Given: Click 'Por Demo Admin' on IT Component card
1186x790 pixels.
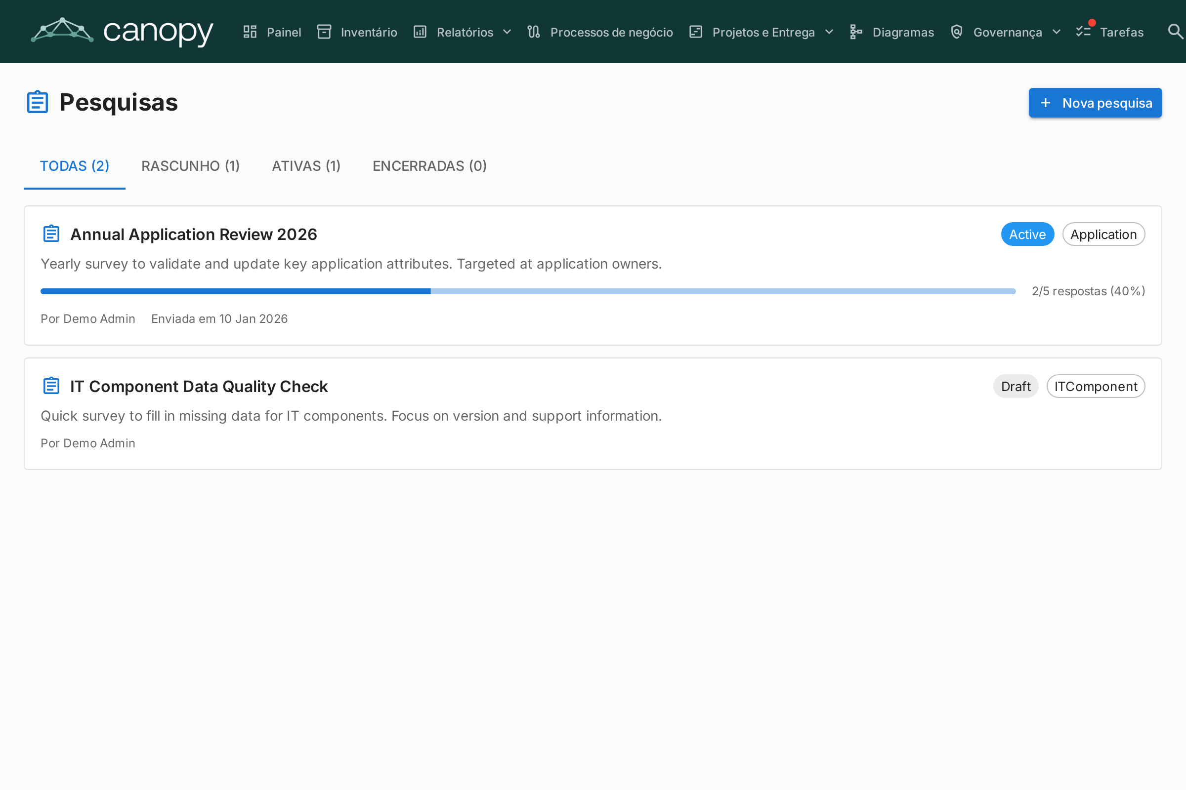Looking at the screenshot, I should click(88, 443).
